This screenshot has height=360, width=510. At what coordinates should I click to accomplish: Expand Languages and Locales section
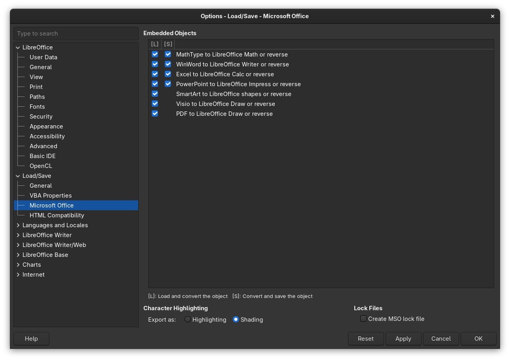point(18,225)
